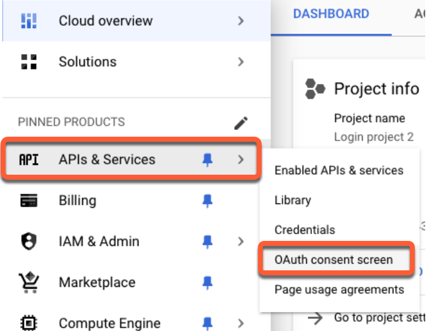Select OAuth consent screen from the submenu

click(333, 260)
